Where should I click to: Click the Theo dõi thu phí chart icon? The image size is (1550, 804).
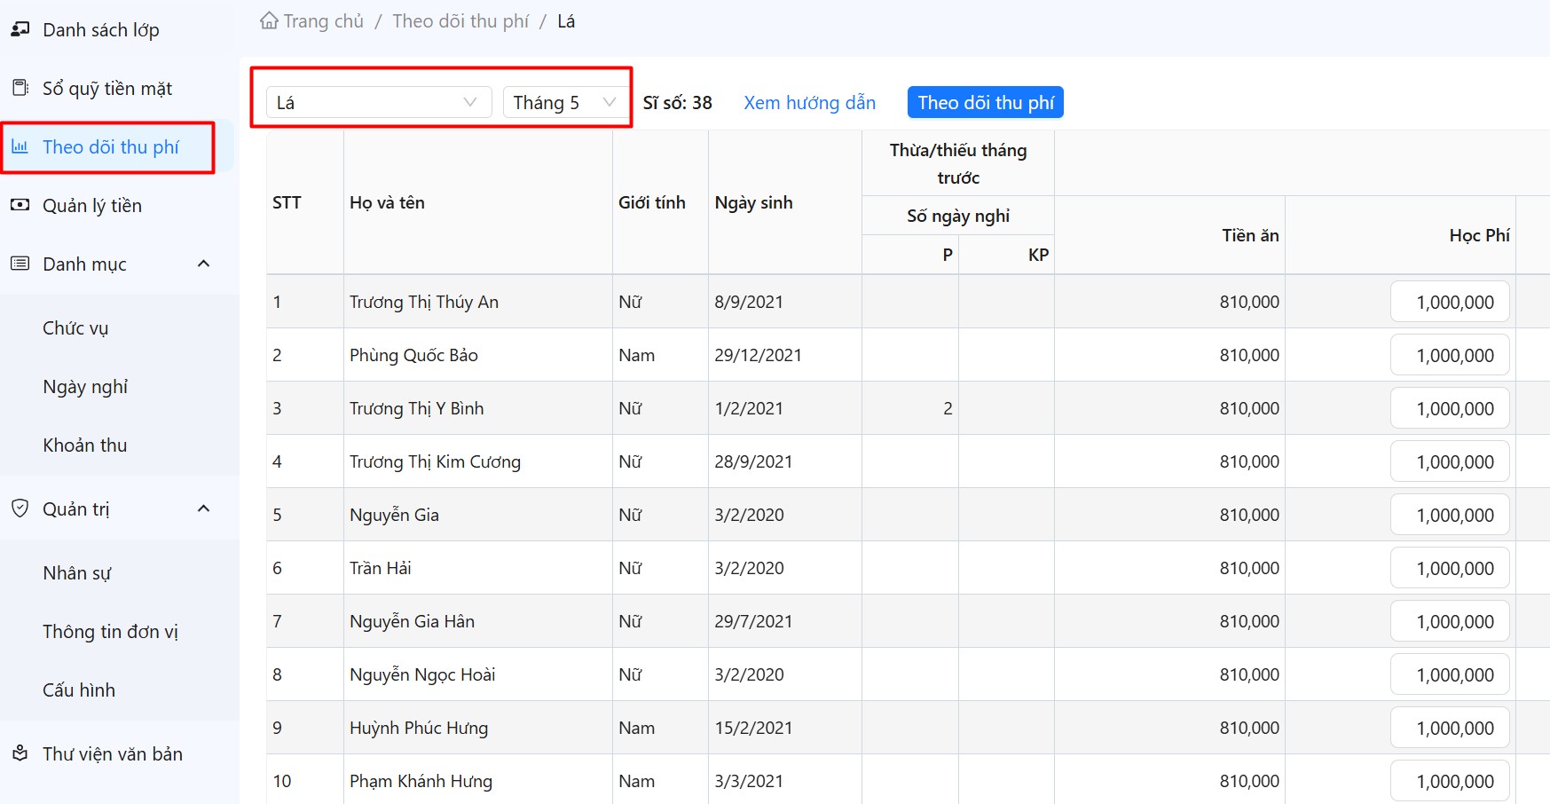click(x=20, y=146)
